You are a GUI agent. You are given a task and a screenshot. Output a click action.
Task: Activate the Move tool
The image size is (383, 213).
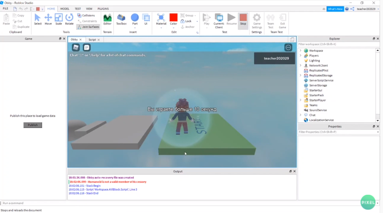pyautogui.click(x=48, y=19)
